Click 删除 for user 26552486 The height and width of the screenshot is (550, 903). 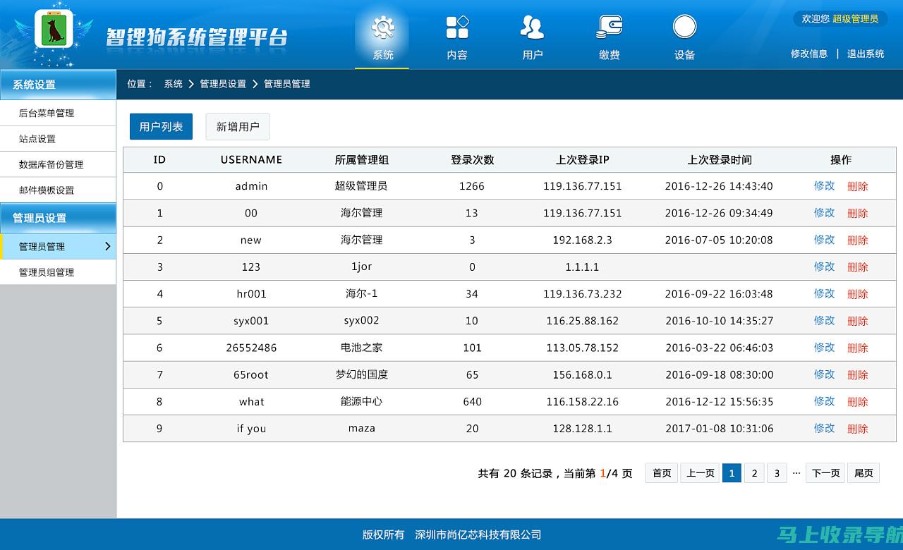[857, 348]
